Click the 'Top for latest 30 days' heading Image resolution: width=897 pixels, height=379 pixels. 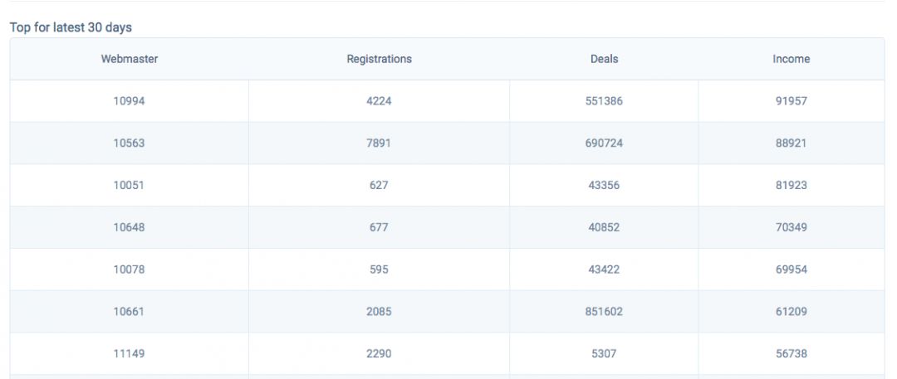point(71,27)
